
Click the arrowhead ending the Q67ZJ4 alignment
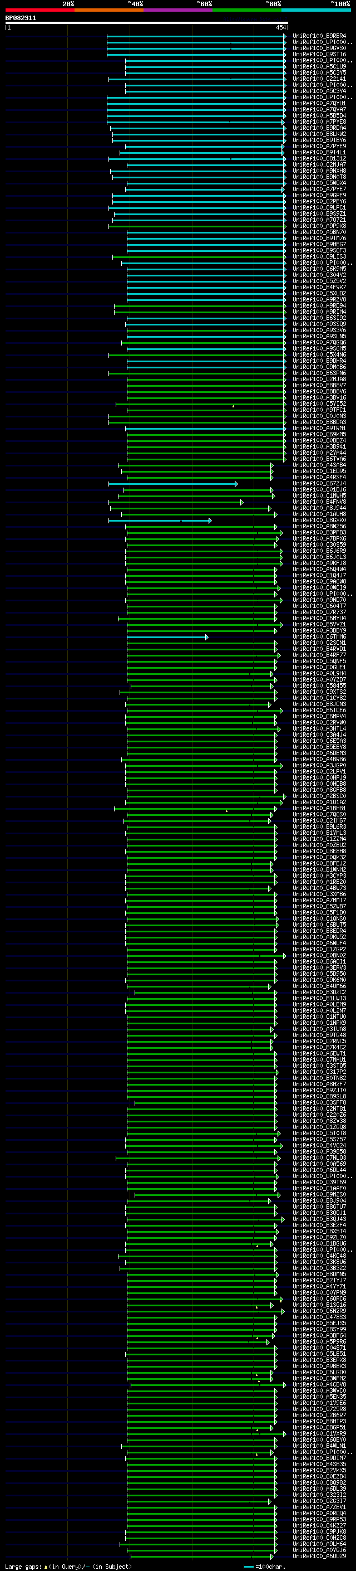[x=236, y=484]
